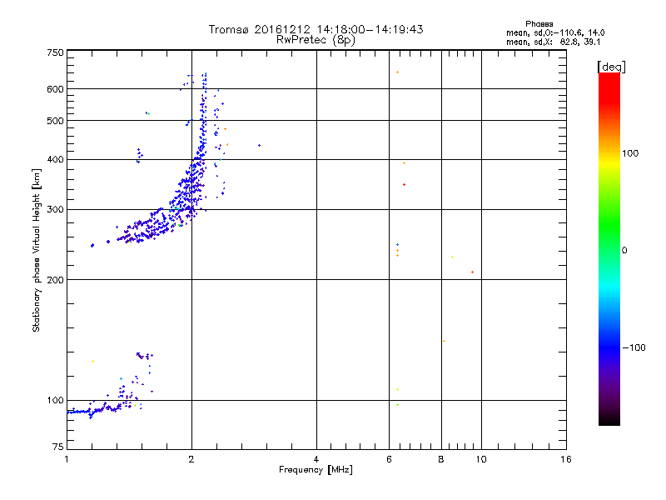Click the x-axis tick label '16'
The height and width of the screenshot is (500, 666).
[566, 459]
